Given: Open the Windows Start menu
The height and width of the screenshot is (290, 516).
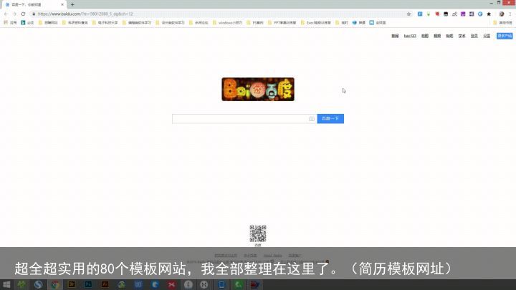Looking at the screenshot, I should (x=6, y=285).
